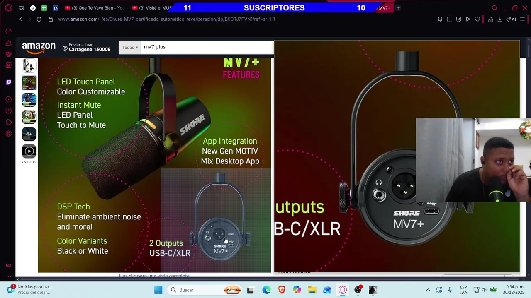Click the microphone tray icon
Image resolution: width=531 pixels, height=298 pixels.
point(451,290)
